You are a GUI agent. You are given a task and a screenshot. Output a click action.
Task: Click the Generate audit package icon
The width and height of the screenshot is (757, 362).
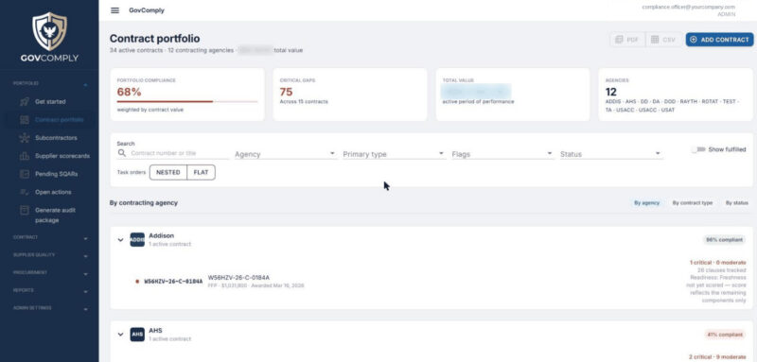[25, 211]
